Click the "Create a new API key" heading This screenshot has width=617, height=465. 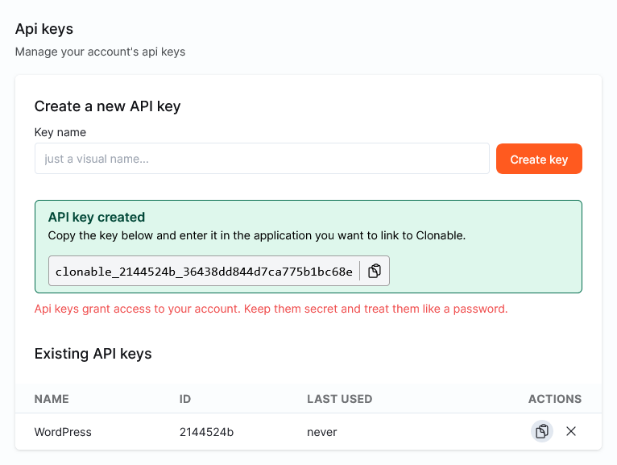(107, 106)
